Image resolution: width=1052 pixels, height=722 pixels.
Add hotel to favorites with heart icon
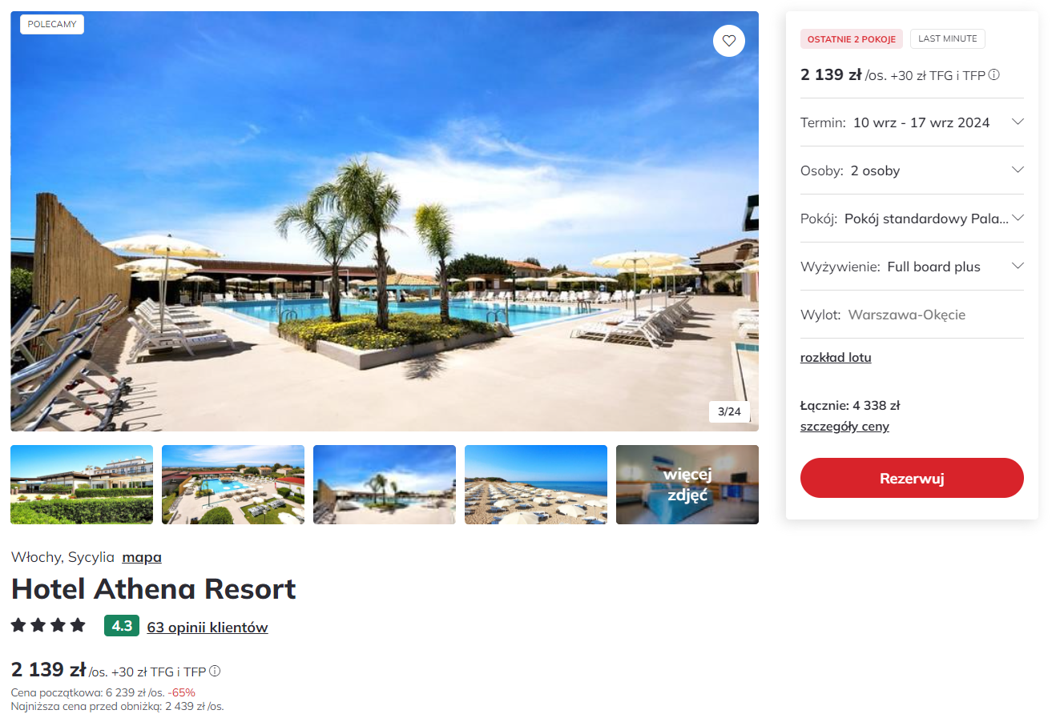(x=728, y=41)
